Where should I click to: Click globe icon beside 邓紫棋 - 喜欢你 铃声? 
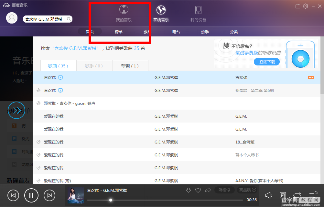tap(38, 103)
